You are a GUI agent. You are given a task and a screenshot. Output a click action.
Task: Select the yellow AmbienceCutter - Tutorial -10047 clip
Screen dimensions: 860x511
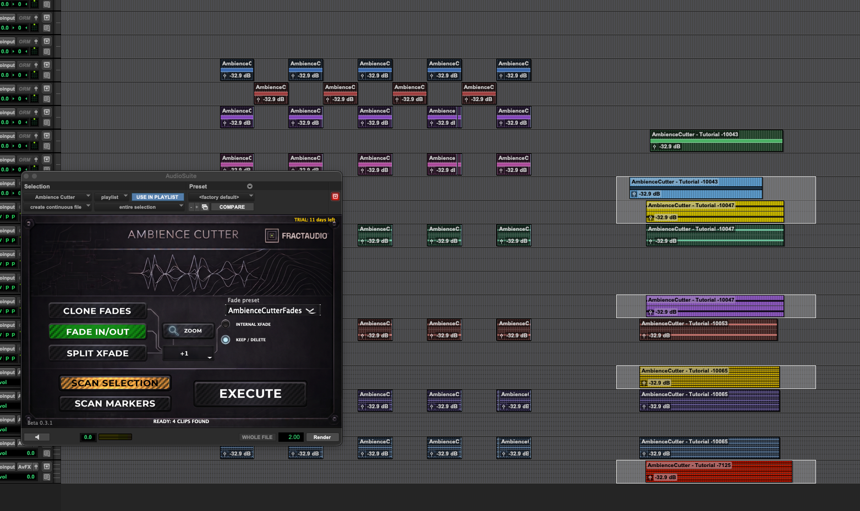715,212
